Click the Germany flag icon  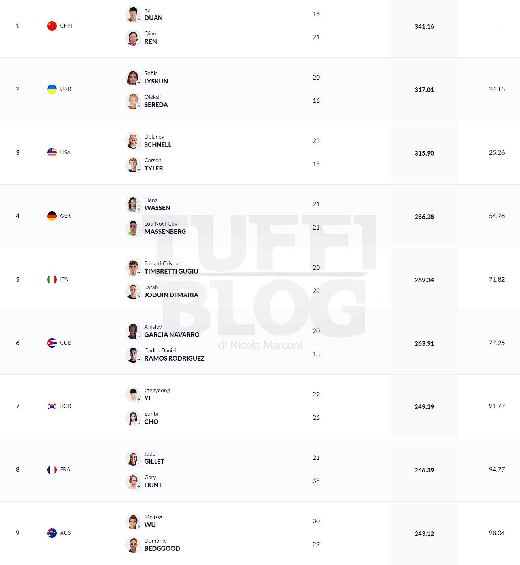tap(52, 216)
